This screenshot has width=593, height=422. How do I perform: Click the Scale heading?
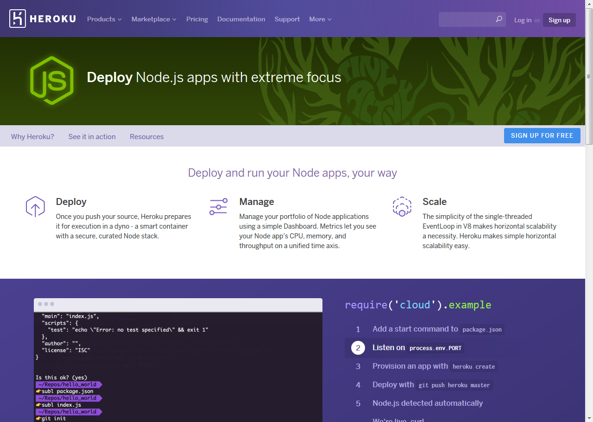(x=435, y=202)
